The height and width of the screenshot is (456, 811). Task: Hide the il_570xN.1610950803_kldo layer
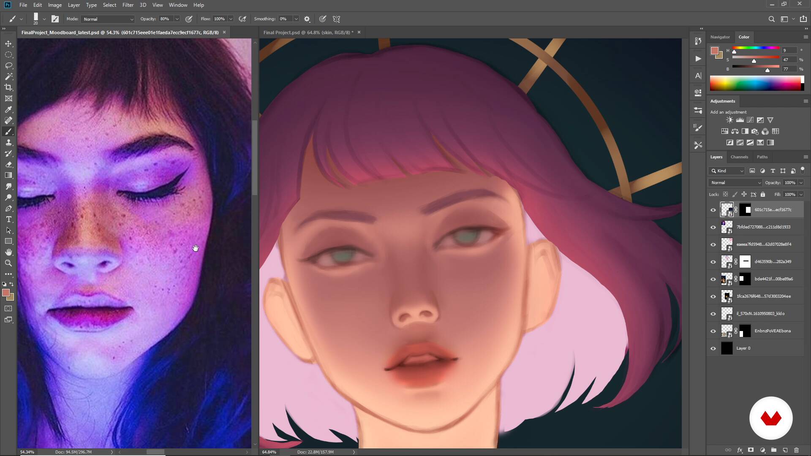point(713,314)
